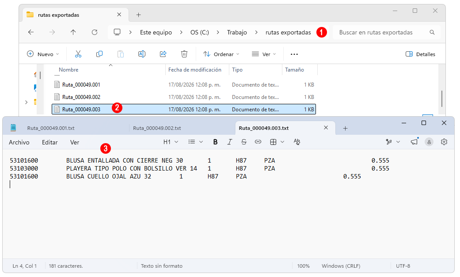Add a new Notepad tab

point(345,128)
